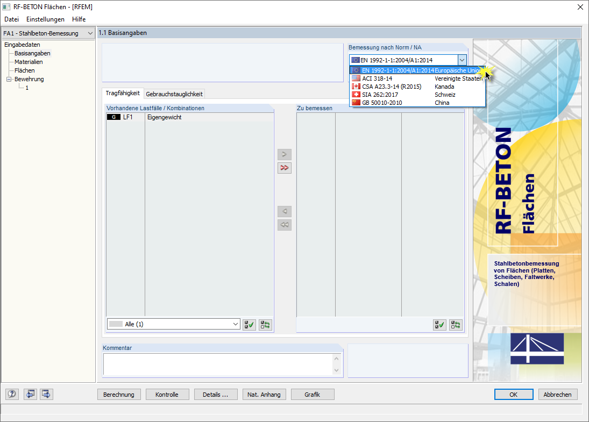Switch to the Tragfähigkeit tab

(123, 93)
